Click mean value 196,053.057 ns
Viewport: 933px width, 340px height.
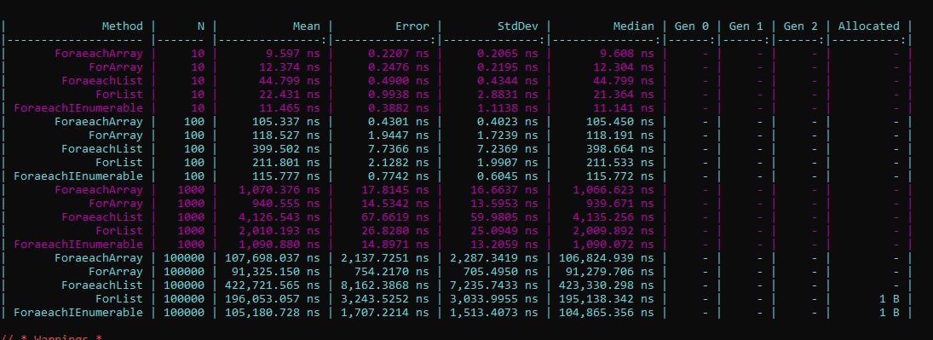[273, 299]
